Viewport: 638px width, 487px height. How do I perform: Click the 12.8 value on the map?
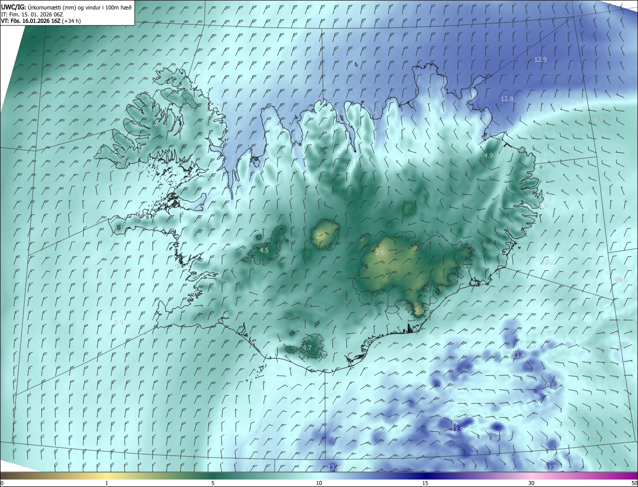(507, 99)
